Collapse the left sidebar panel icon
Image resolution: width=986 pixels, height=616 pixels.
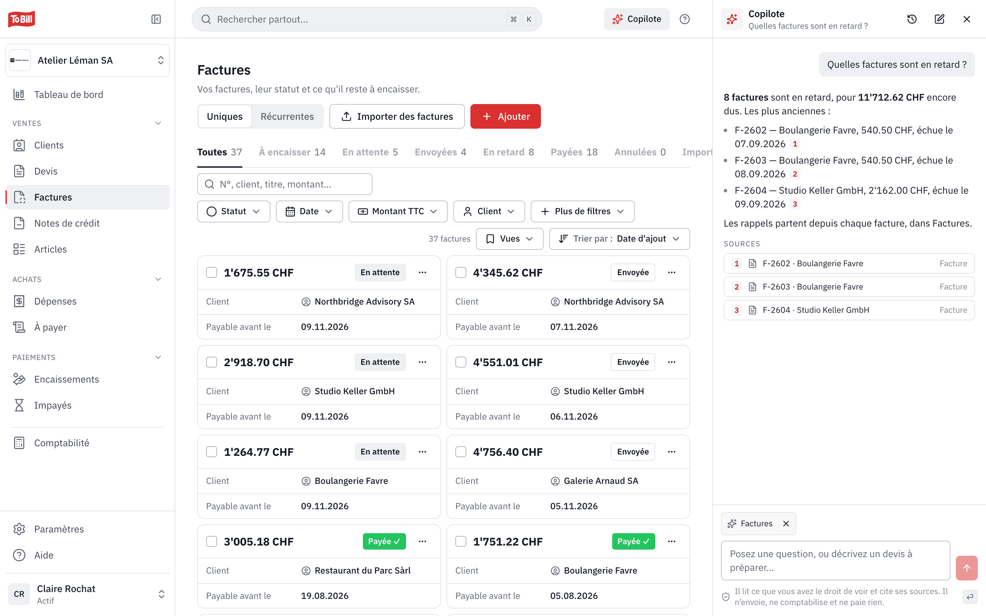pyautogui.click(x=156, y=19)
